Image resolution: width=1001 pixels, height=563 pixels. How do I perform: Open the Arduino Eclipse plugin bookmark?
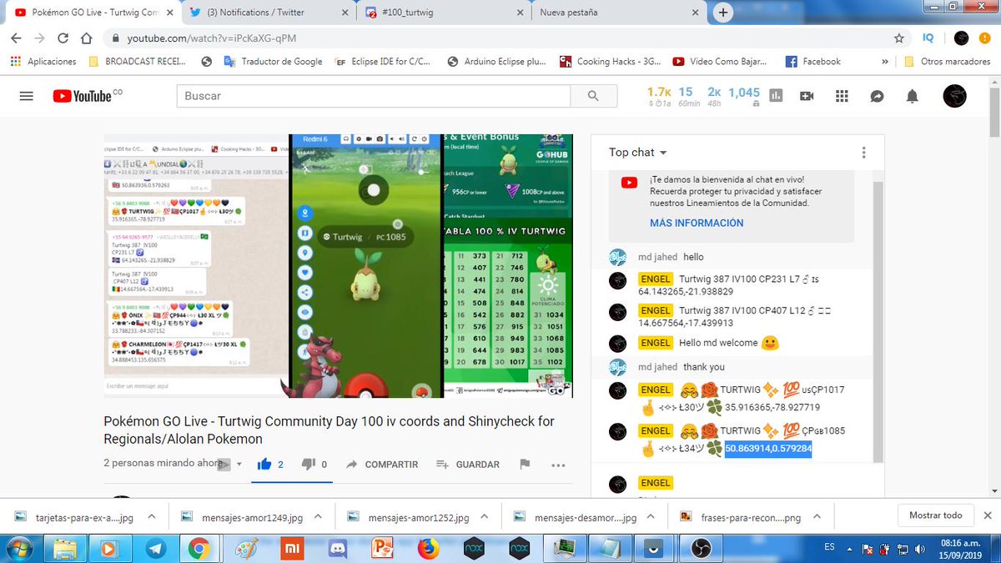(496, 62)
